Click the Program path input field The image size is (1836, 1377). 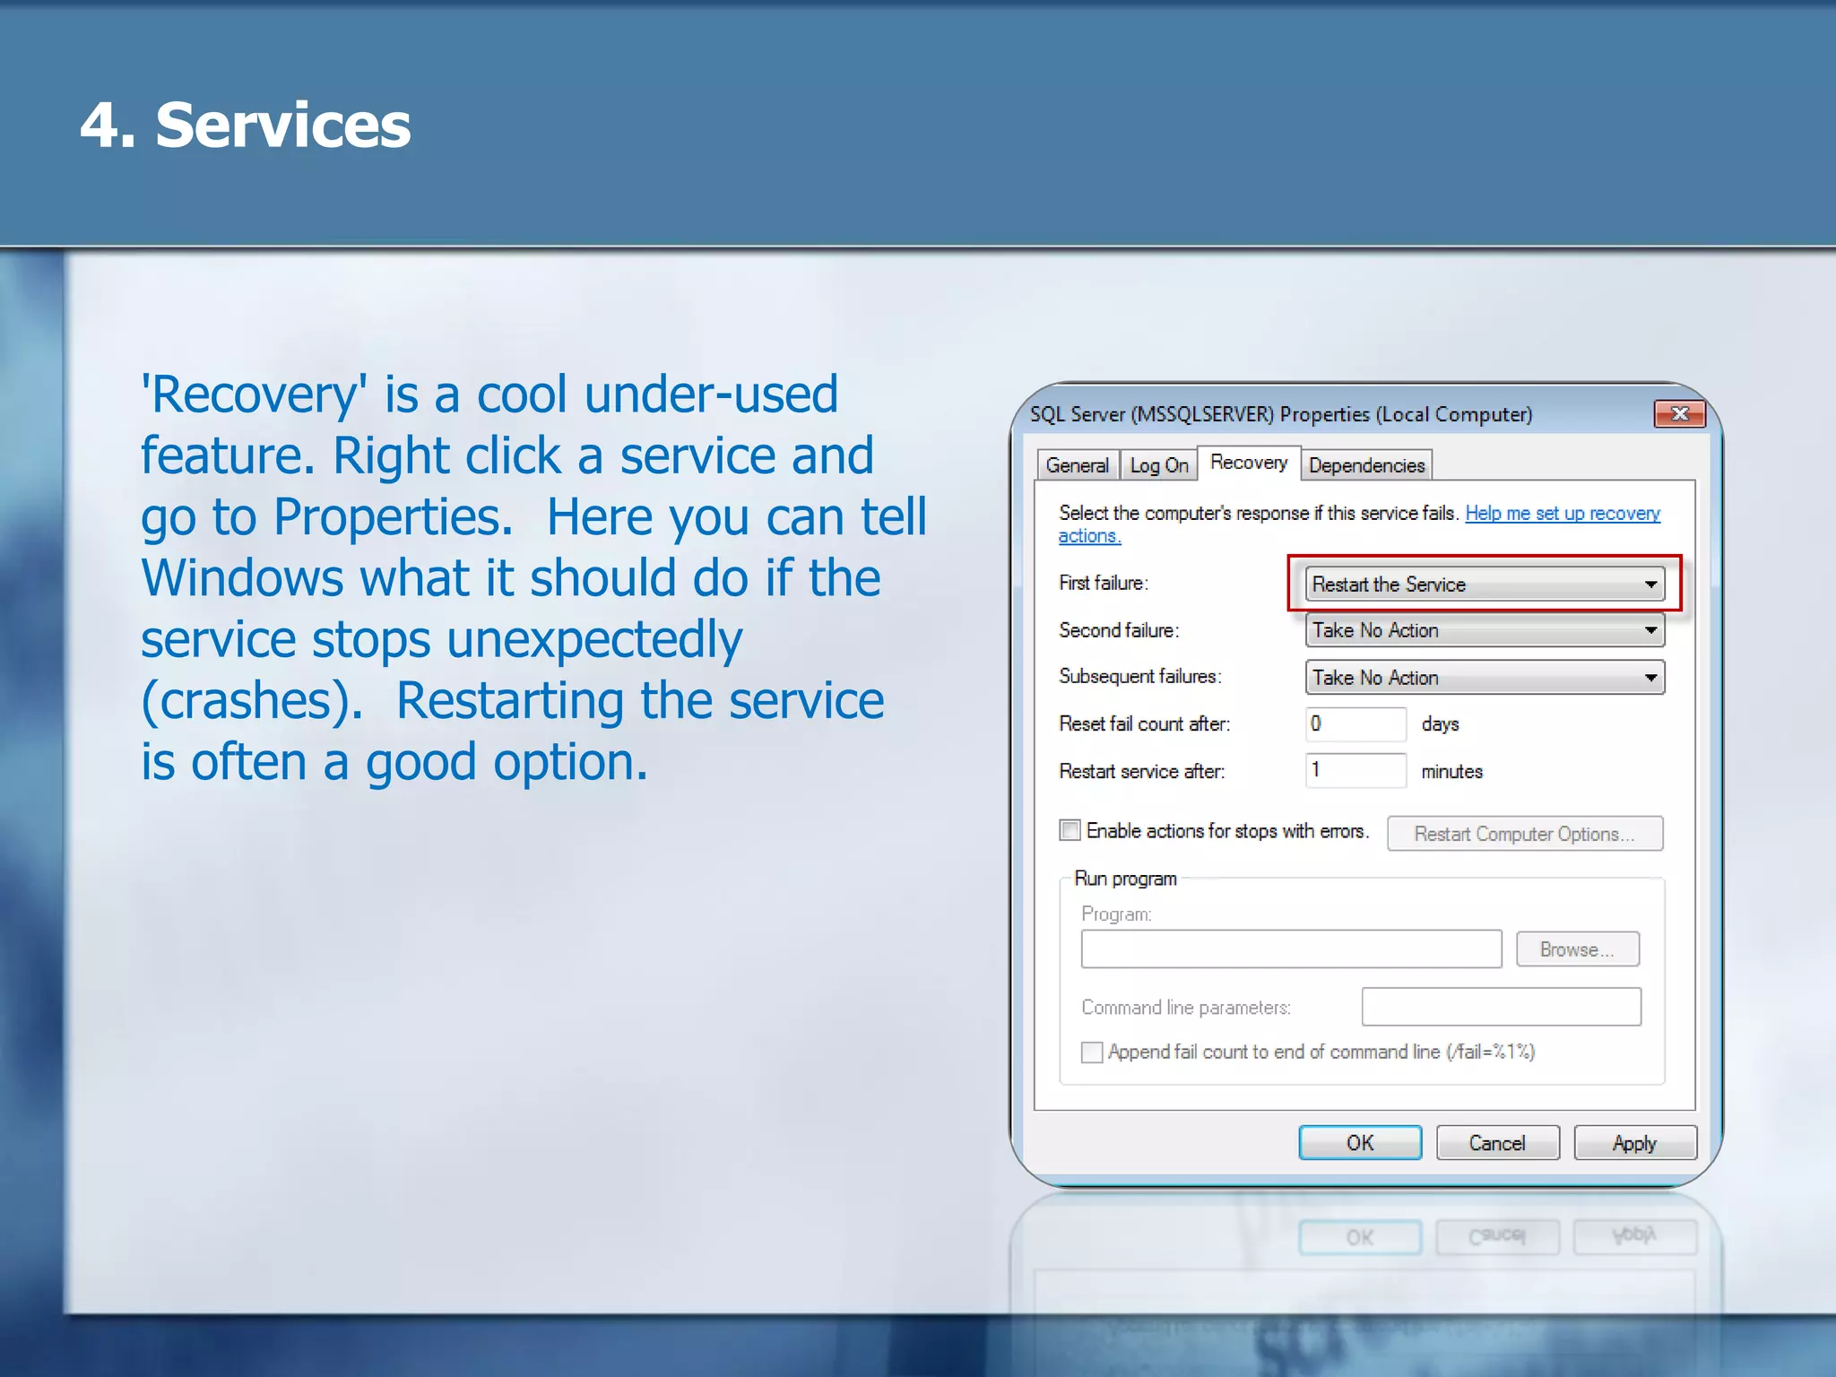pos(1291,949)
